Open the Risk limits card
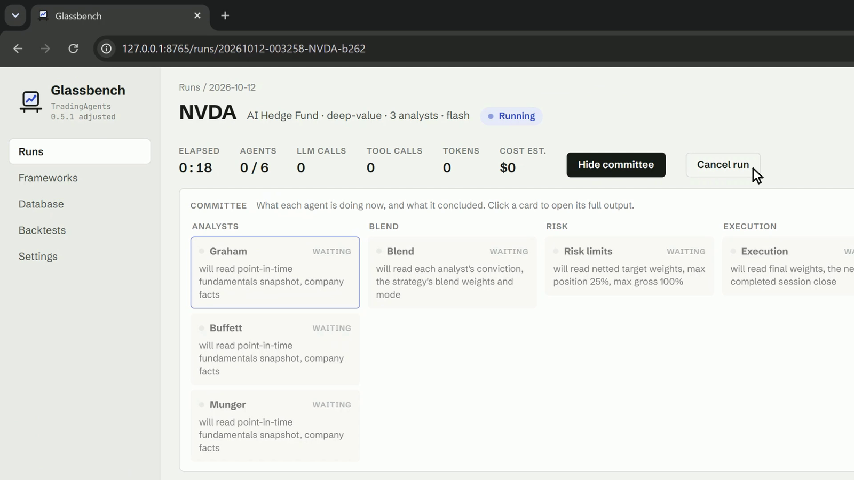Screen dimensions: 854x480 (x=629, y=266)
